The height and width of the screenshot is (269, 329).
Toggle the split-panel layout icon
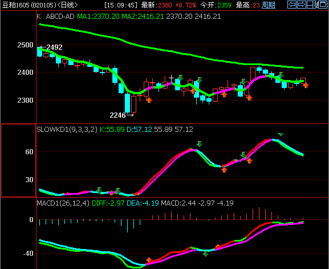click(311, 5)
